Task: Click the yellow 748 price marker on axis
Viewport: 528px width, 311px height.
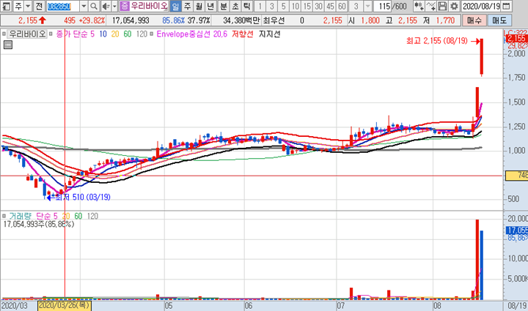Action: click(x=517, y=176)
